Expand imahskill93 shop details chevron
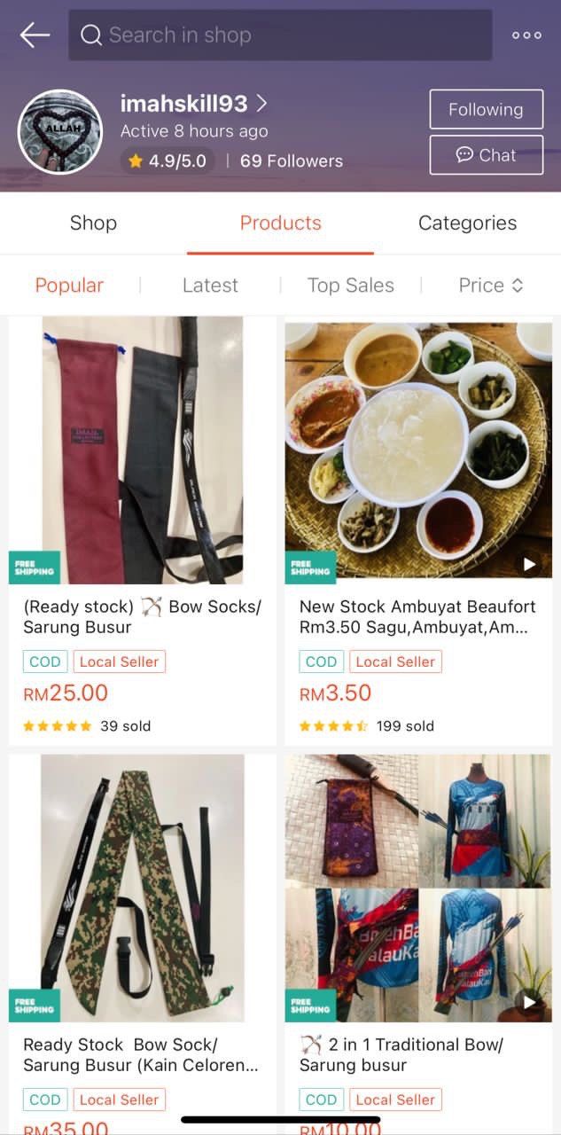This screenshot has height=1135, width=561. [261, 104]
